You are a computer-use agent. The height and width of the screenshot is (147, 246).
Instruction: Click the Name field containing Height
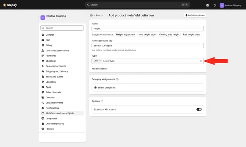pos(148,29)
